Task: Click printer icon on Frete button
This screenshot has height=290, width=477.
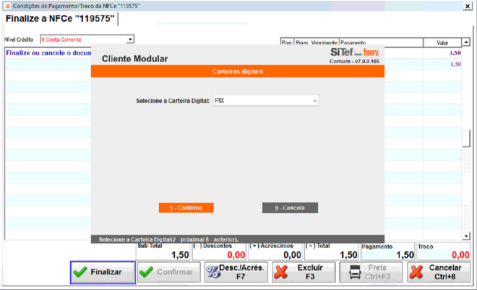Action: pyautogui.click(x=355, y=272)
